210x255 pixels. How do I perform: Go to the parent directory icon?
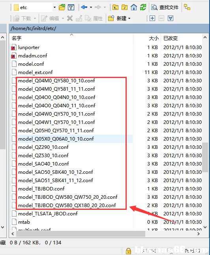coord(115,7)
